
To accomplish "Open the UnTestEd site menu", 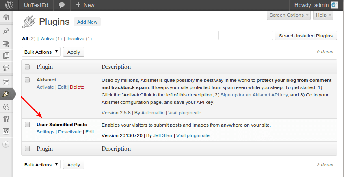I will point(36,5).
